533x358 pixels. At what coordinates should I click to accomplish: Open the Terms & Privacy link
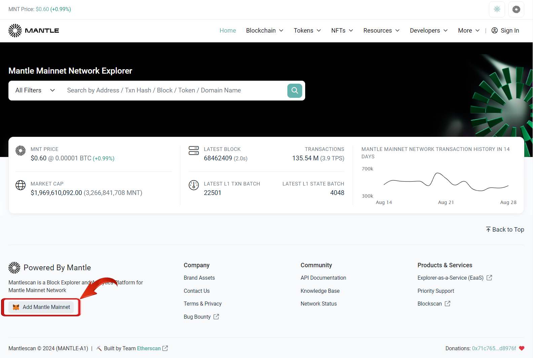tap(203, 304)
